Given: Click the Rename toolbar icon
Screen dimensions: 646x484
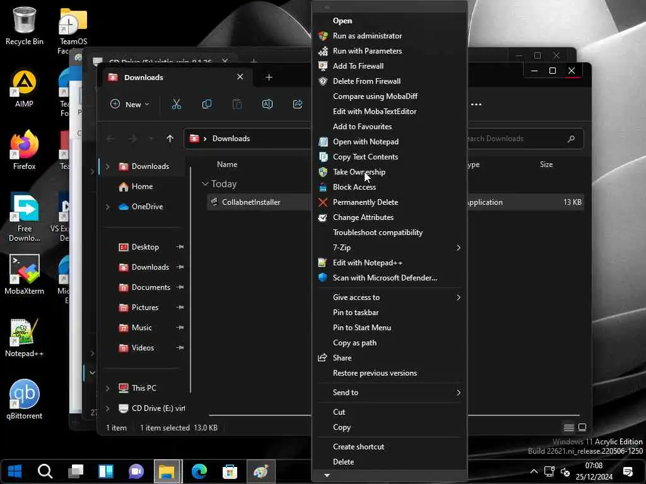Looking at the screenshot, I should pyautogui.click(x=267, y=104).
